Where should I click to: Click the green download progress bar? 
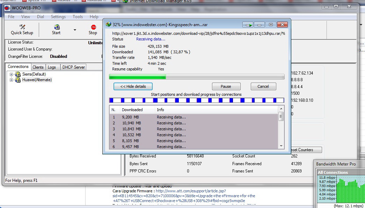pyautogui.click(x=197, y=77)
